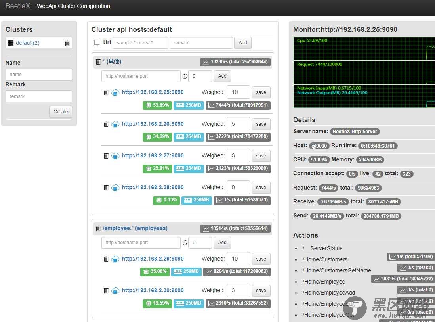Click trash icon for *(其他) url group

pos(98,61)
